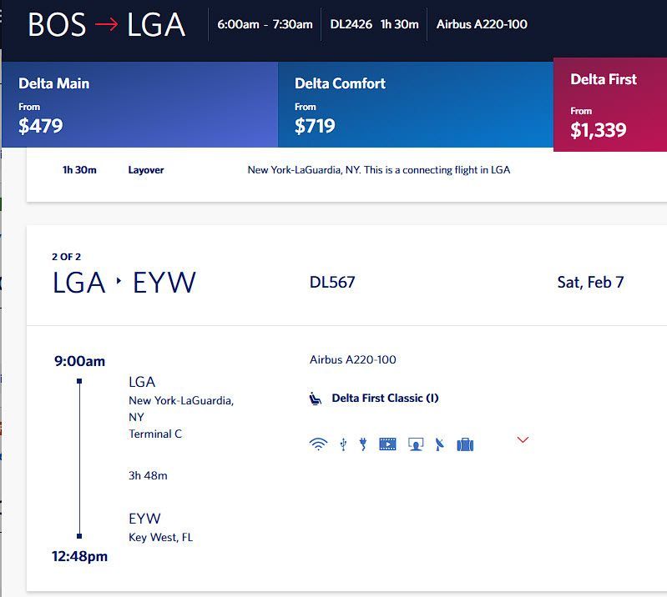Select the Delta First fare tab

pyautogui.click(x=610, y=104)
